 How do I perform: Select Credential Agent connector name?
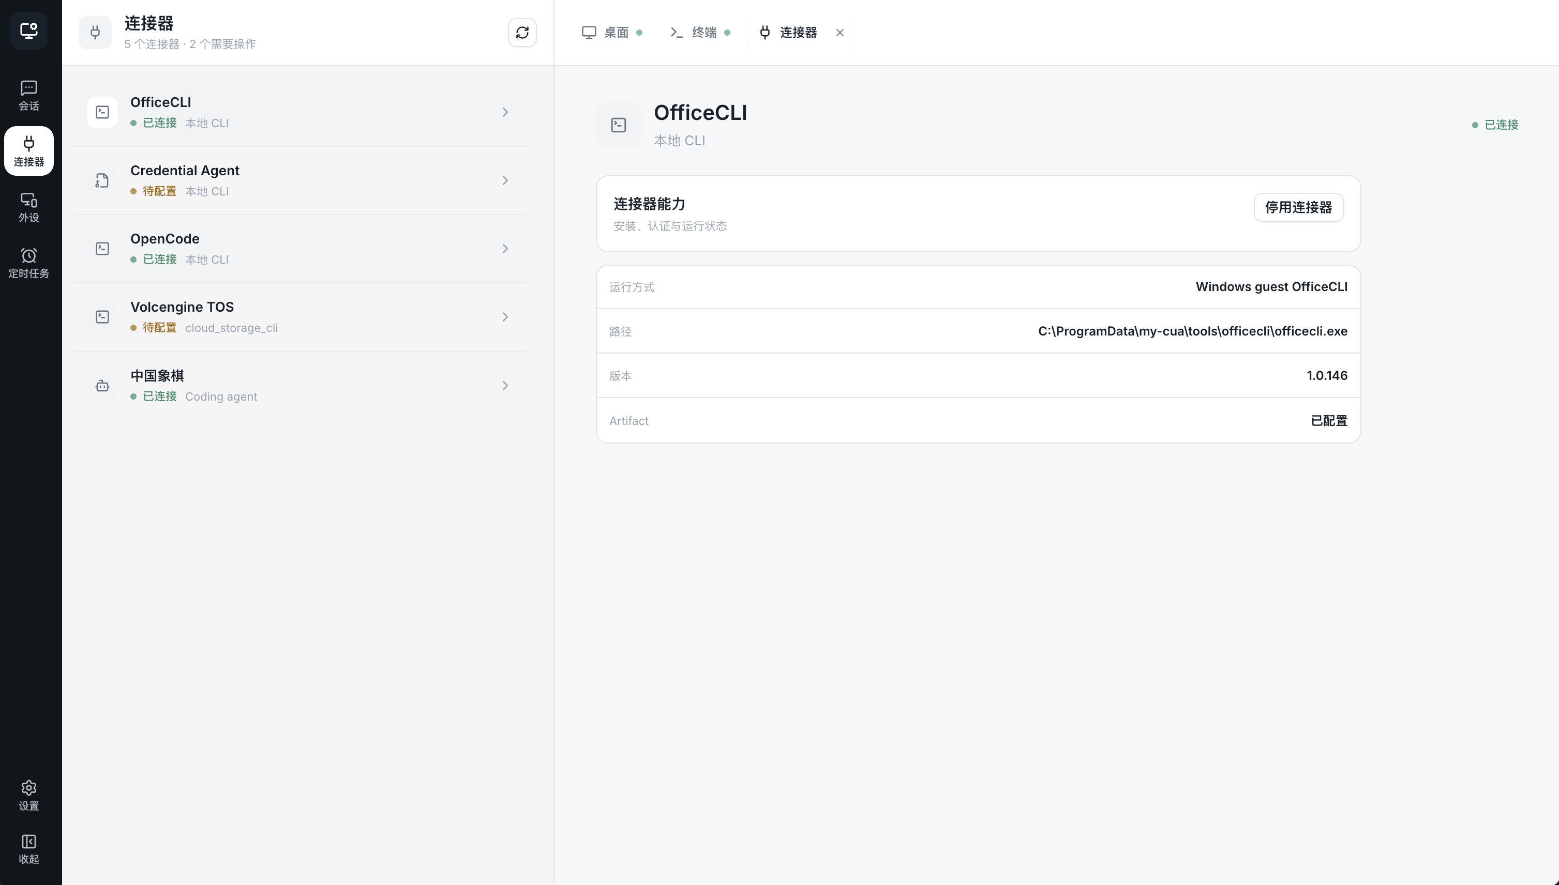pos(185,170)
